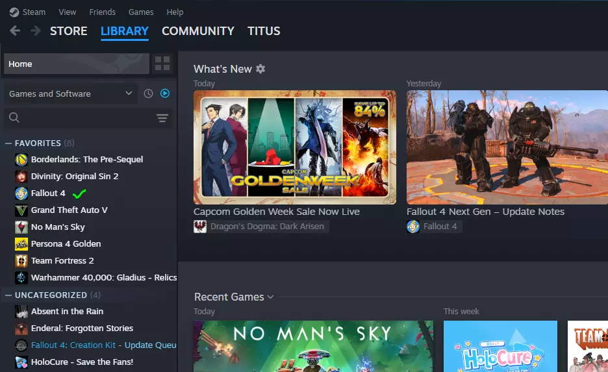Select Grand Theft Auto V
Screen dimensions: 608x372
pos(69,210)
